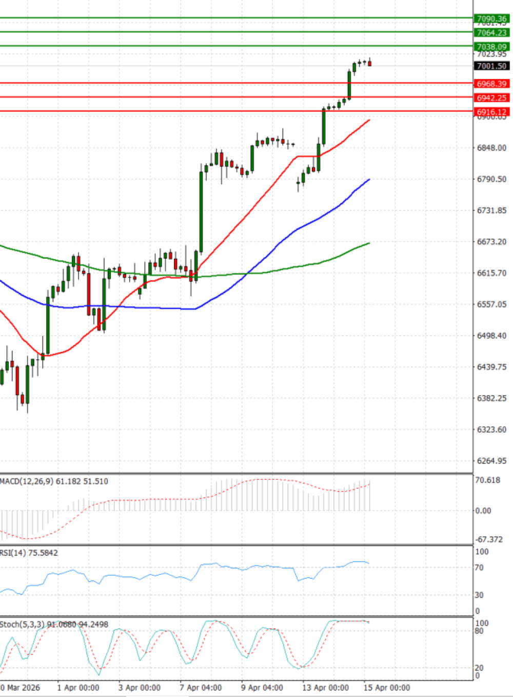Click the 13 Apr 00:00 date marker

point(325,688)
